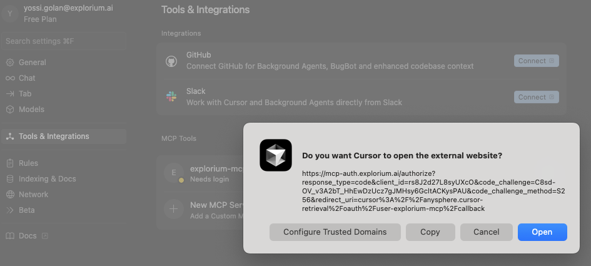The height and width of the screenshot is (266, 591).
Task: Connect the GitHub integration
Action: pos(537,61)
